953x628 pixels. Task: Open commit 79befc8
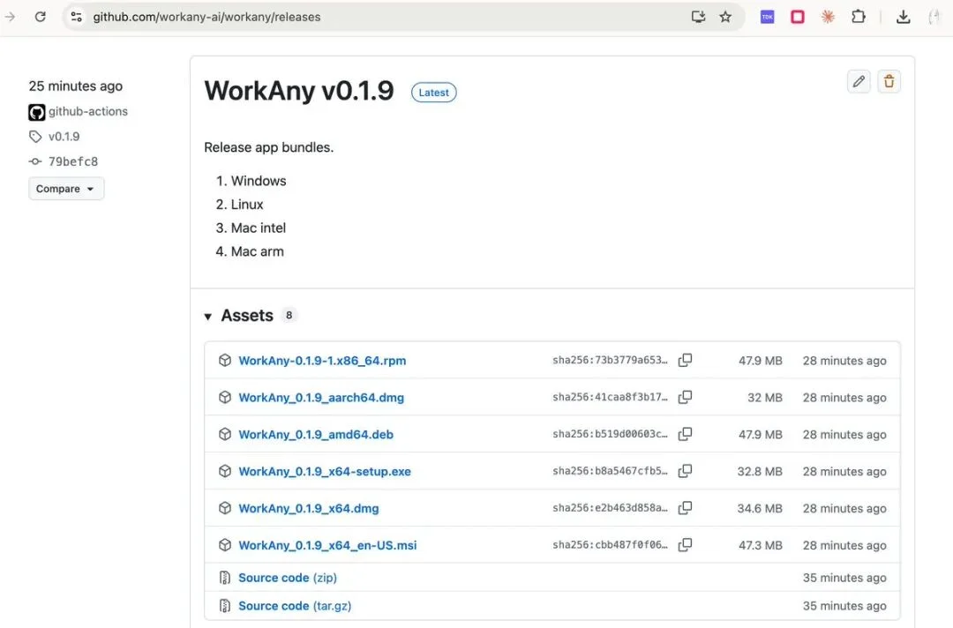[73, 161]
